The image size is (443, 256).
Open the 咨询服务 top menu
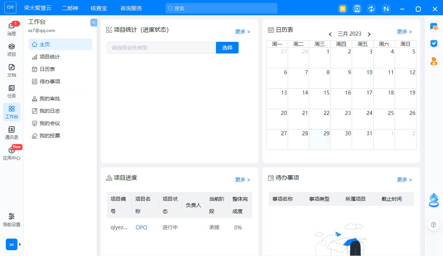point(131,8)
